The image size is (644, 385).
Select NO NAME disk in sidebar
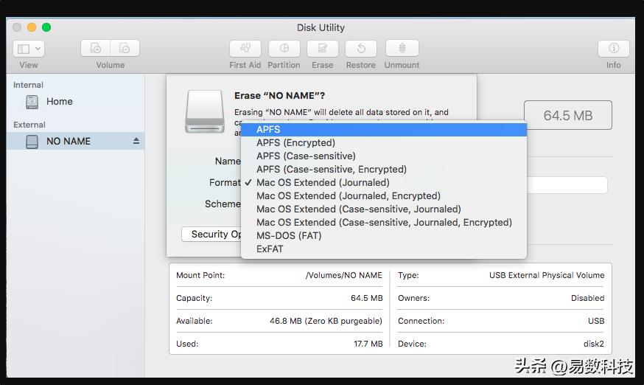pos(68,141)
